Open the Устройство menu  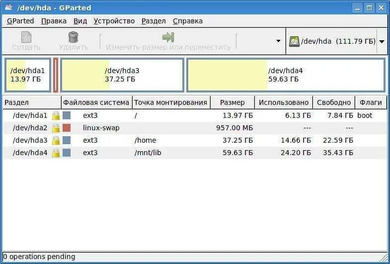point(114,21)
